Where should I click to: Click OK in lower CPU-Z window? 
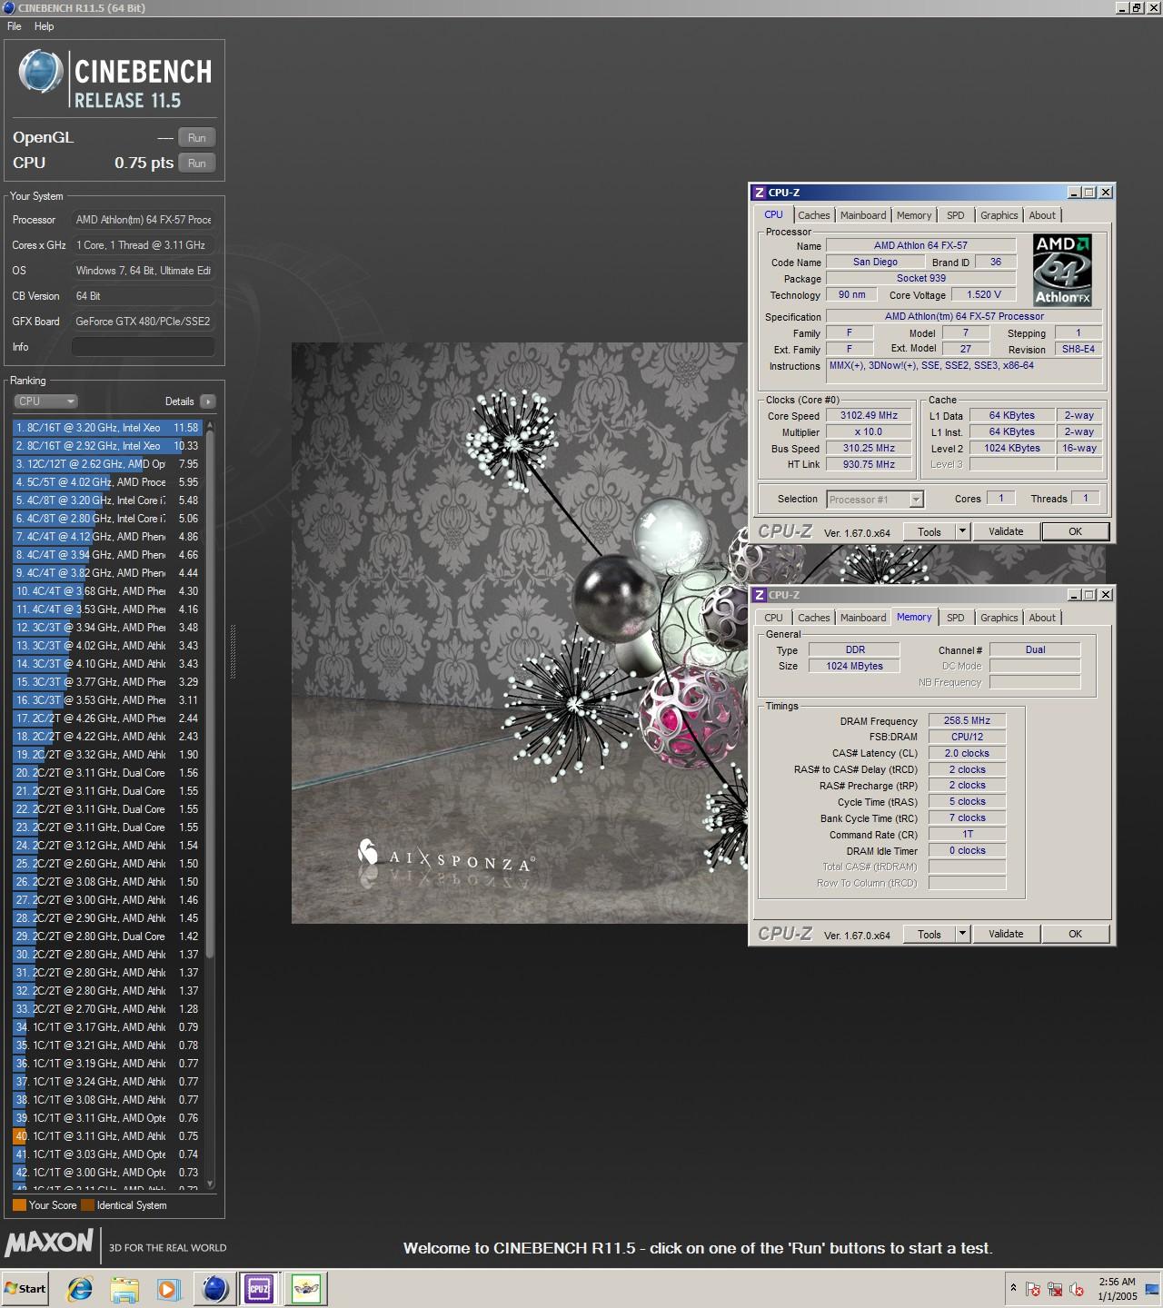point(1075,934)
